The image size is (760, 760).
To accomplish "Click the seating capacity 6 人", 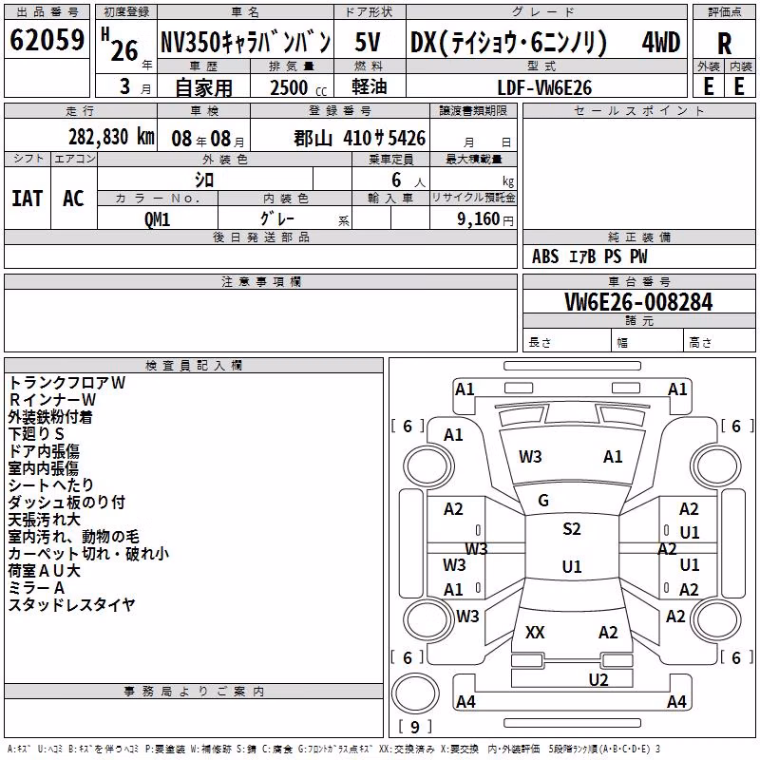I will point(408,180).
